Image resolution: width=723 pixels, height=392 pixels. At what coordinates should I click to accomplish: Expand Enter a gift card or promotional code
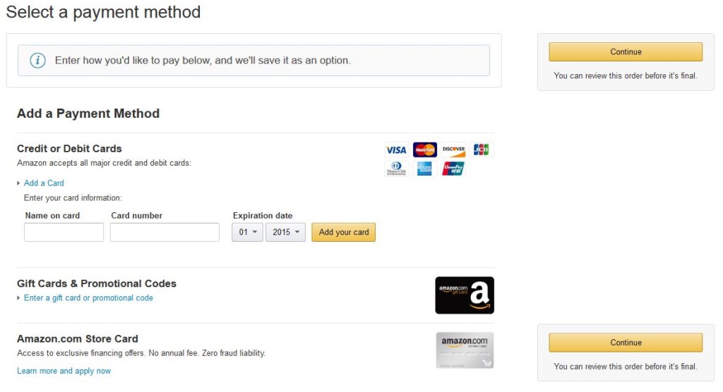(x=88, y=298)
